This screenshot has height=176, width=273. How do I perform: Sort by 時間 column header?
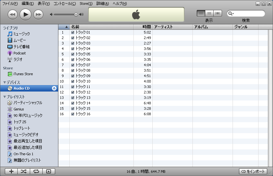click(143, 27)
